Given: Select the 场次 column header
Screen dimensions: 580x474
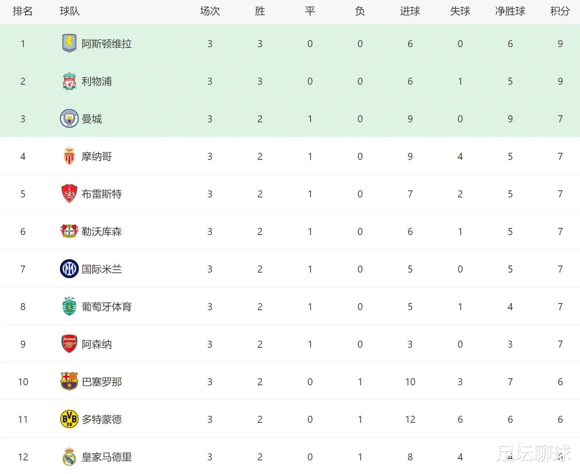Looking at the screenshot, I should (x=210, y=11).
